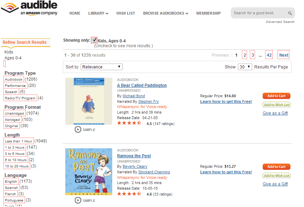
Task: Go to the HOME menu item
Action: coord(75,13)
